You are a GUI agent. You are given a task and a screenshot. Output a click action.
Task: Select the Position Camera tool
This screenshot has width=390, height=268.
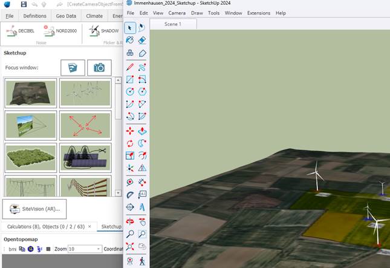click(130, 261)
